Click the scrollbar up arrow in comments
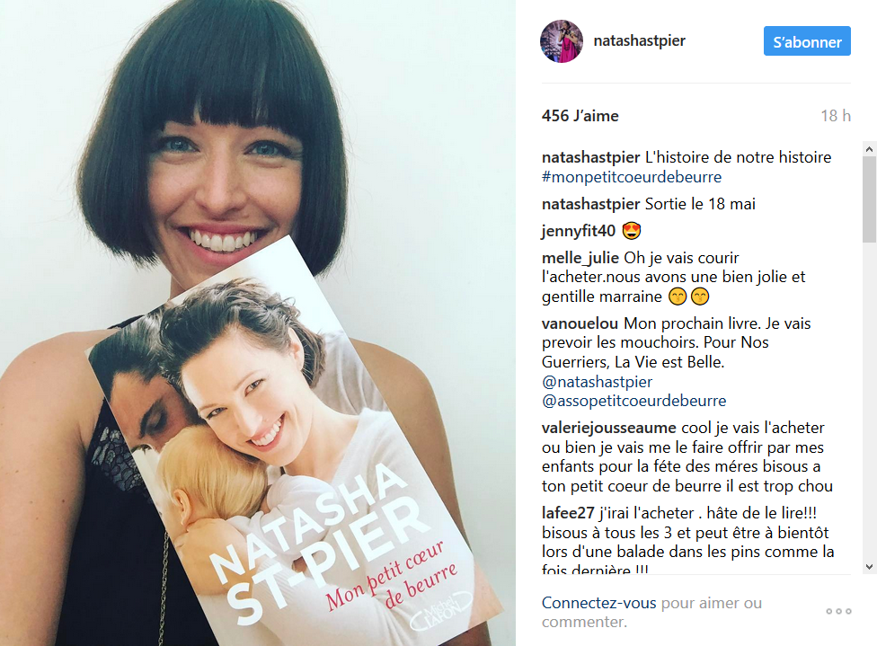The image size is (877, 646). coord(869,149)
